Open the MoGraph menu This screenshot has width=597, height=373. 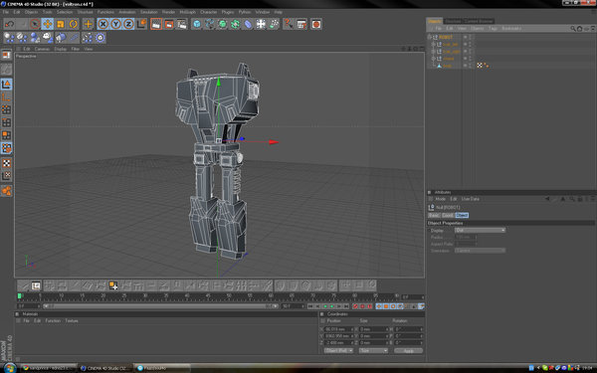(x=187, y=12)
